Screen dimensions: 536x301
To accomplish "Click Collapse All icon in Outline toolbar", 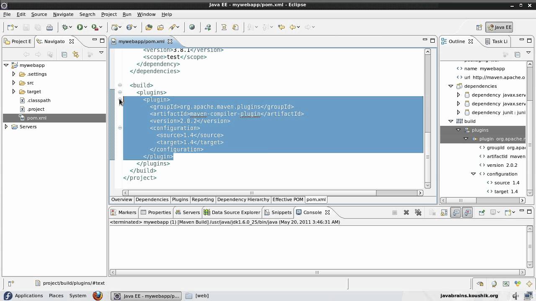I will coord(517,54).
